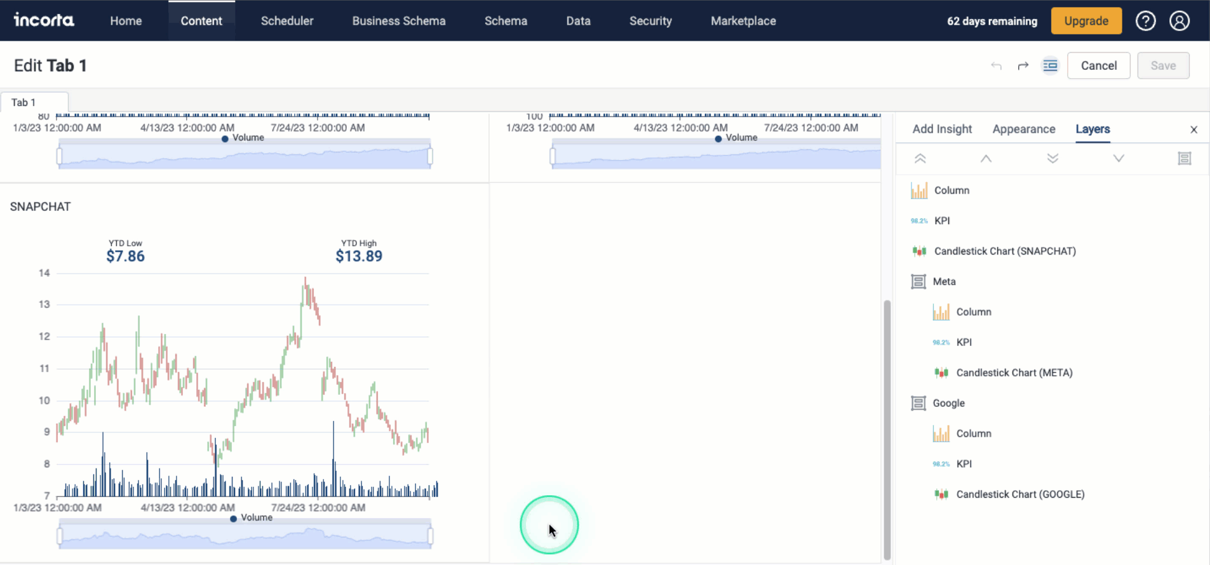Click the SNAPCHAT range slider left handle
The width and height of the screenshot is (1210, 565).
pos(60,536)
